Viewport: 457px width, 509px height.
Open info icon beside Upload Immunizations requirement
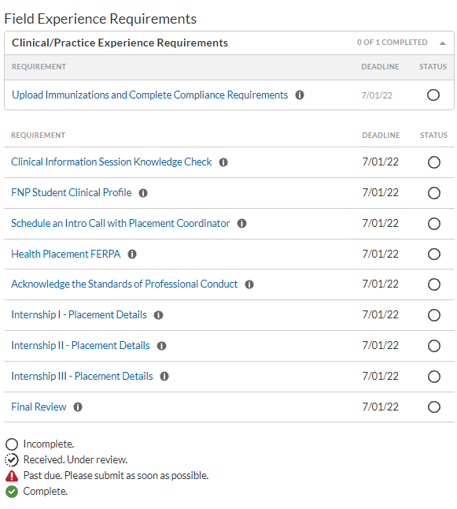(x=300, y=95)
